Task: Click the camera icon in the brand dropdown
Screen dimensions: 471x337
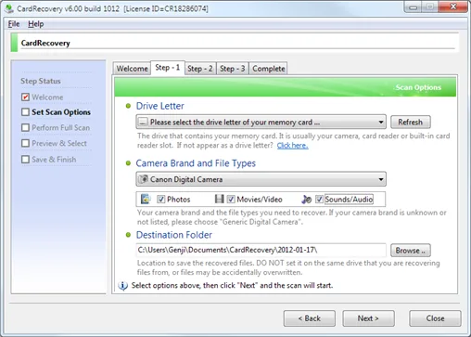Action: (x=143, y=179)
